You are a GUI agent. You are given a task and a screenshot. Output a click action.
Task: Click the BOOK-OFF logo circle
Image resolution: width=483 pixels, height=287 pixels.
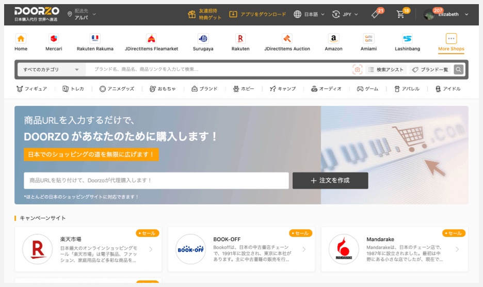click(191, 249)
